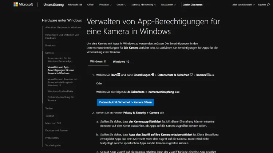The image size is (273, 153).
Task: Expand the Geräte dropdown
Action: click(x=121, y=5)
